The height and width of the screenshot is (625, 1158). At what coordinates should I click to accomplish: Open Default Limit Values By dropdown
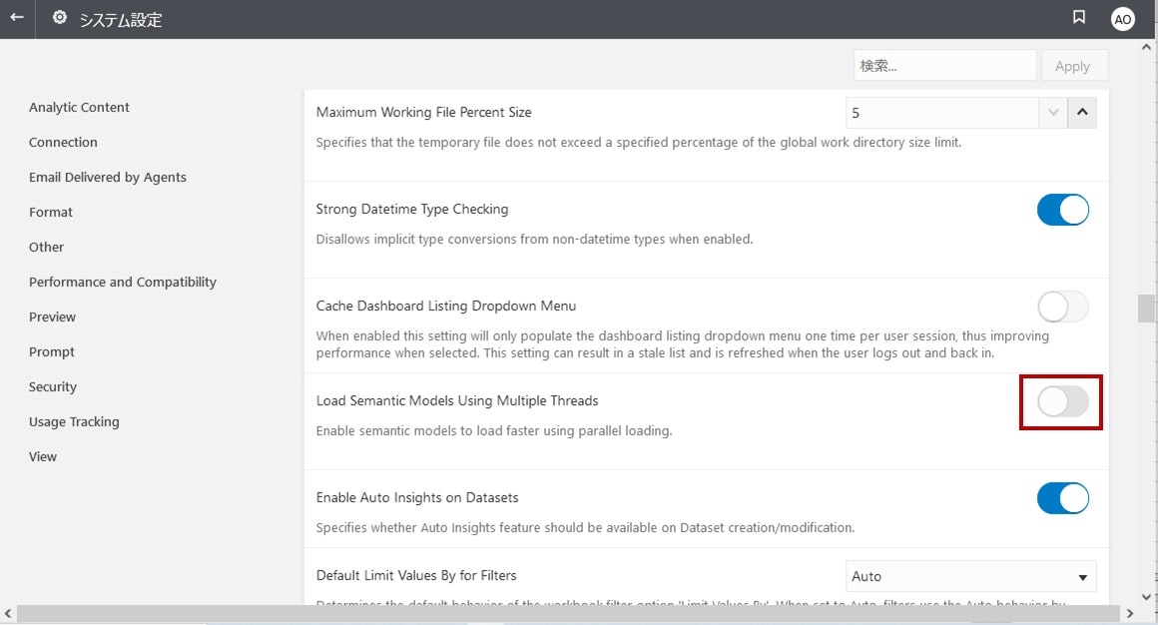coord(970,576)
